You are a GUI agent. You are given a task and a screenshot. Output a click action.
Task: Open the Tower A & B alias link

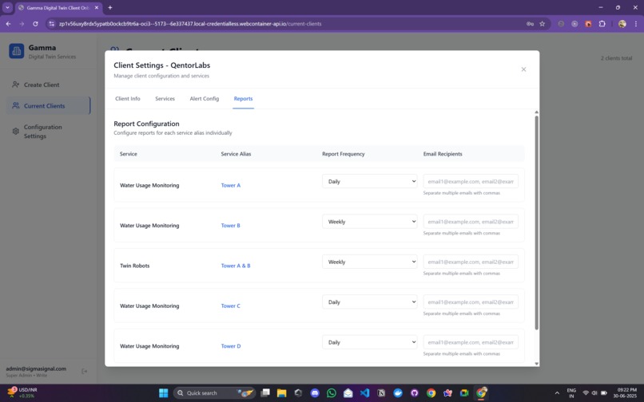pos(236,266)
